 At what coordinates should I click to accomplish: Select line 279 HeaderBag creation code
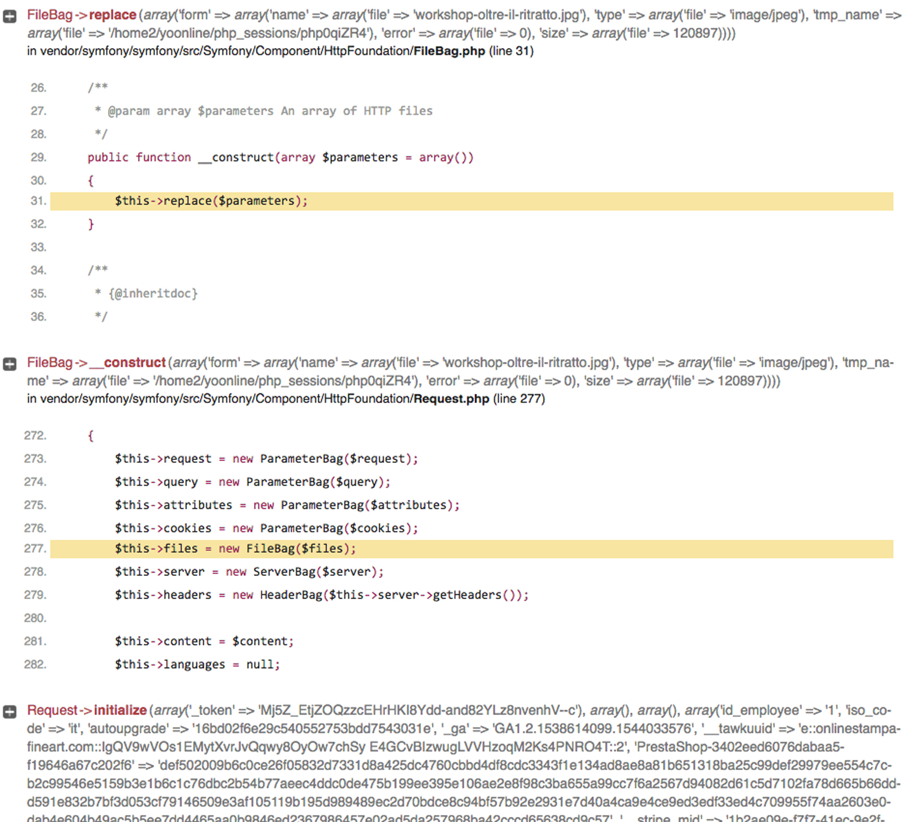click(320, 595)
